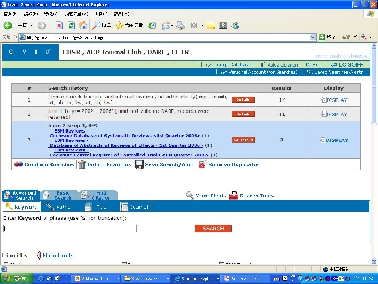Screen dimensions: 378x284
Task: Click the Combine Searches icon
Action: click(x=18, y=164)
